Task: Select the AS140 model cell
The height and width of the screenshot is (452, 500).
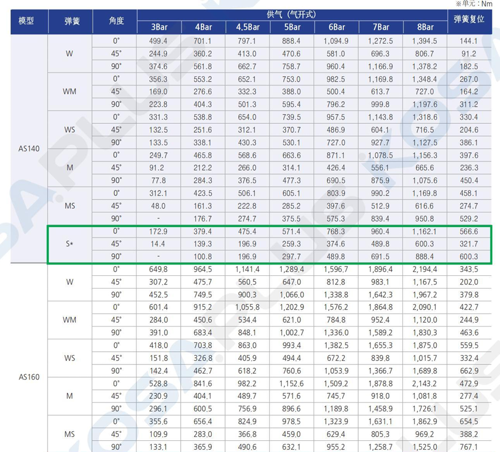Action: (x=29, y=149)
